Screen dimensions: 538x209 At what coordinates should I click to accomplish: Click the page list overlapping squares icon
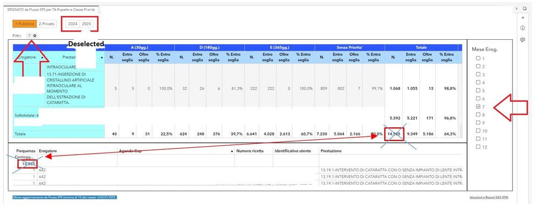(x=525, y=8)
